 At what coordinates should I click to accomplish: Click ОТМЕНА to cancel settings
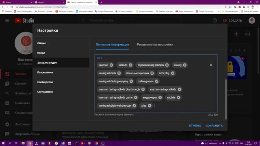tap(195, 126)
